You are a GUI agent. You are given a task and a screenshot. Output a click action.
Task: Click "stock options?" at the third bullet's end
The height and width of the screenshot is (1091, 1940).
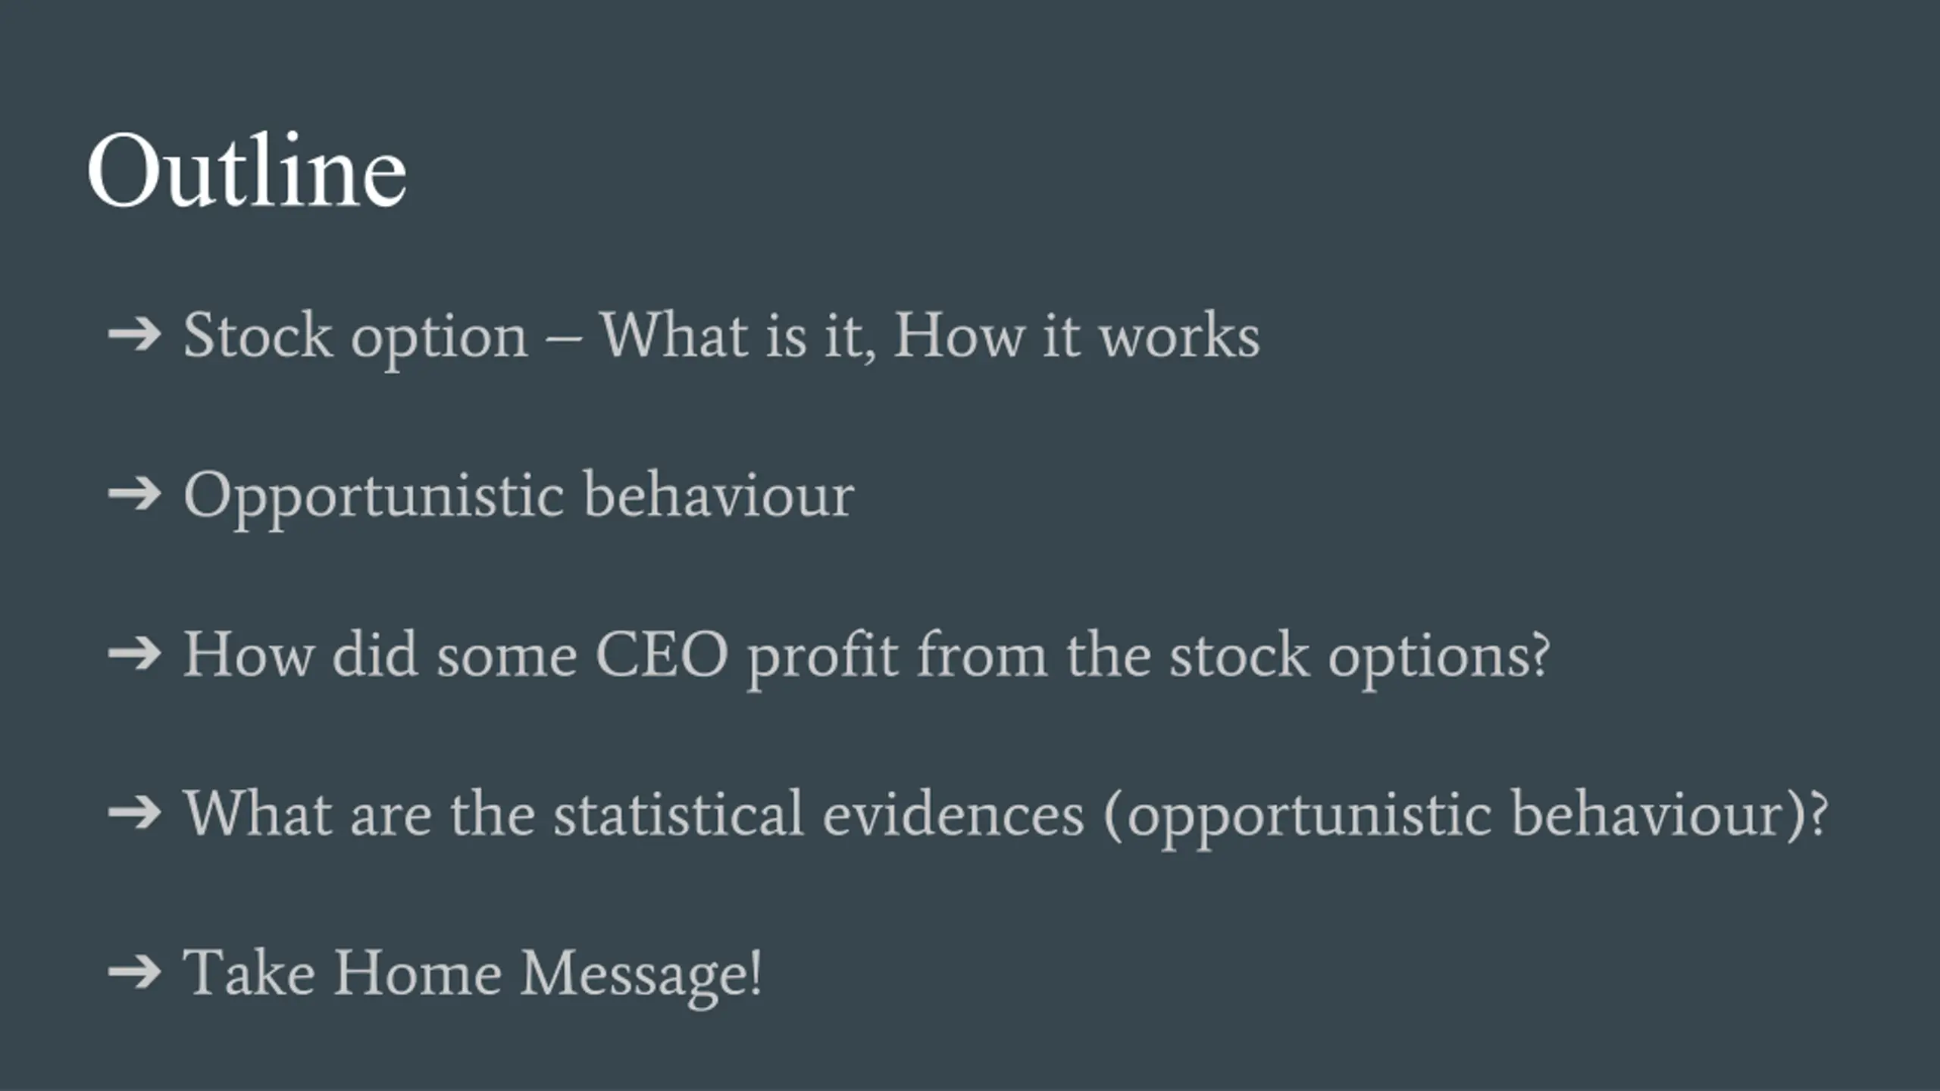1360,657
